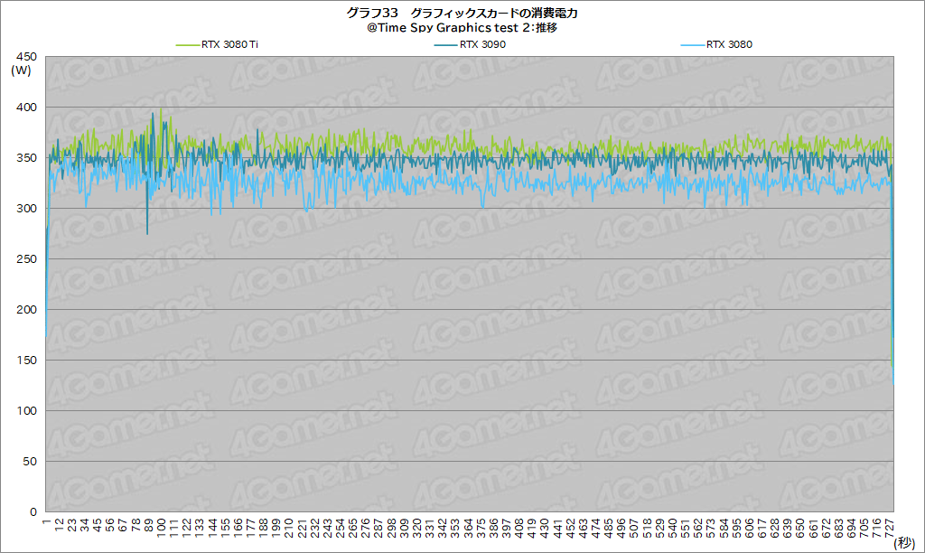Click the x-axis tick label 298
The height and width of the screenshot is (553, 925).
pyautogui.click(x=392, y=527)
